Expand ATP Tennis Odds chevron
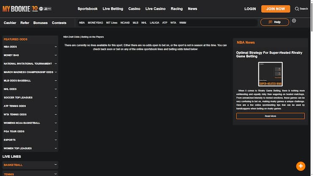 (56, 106)
